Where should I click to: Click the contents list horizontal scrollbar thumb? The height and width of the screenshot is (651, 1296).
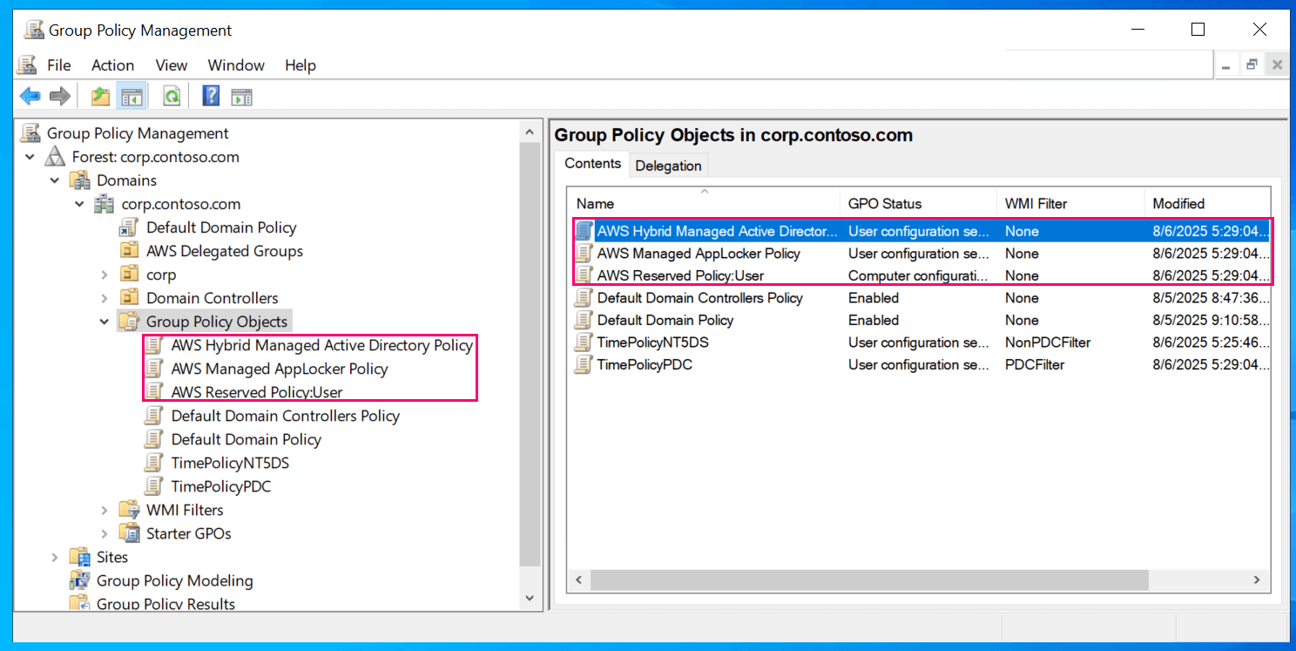[x=869, y=580]
